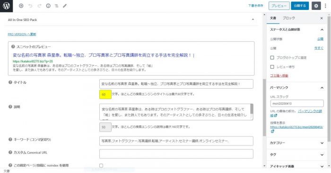The width and height of the screenshot is (331, 173).
Task: Click the green snippet URL text
Action: pyautogui.click(x=33, y=61)
